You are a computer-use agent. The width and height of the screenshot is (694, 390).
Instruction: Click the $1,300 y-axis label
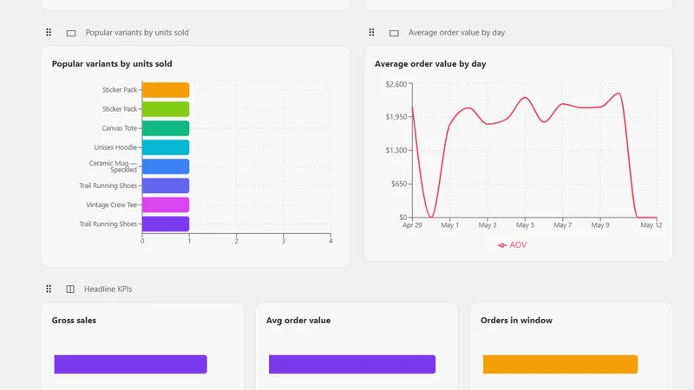pyautogui.click(x=396, y=150)
